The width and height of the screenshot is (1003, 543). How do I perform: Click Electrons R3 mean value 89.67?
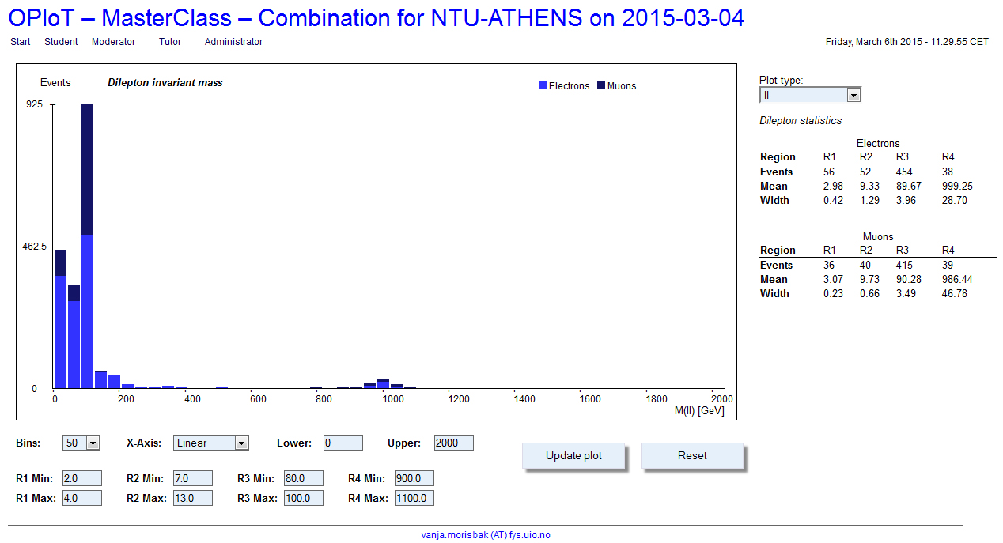tap(908, 186)
